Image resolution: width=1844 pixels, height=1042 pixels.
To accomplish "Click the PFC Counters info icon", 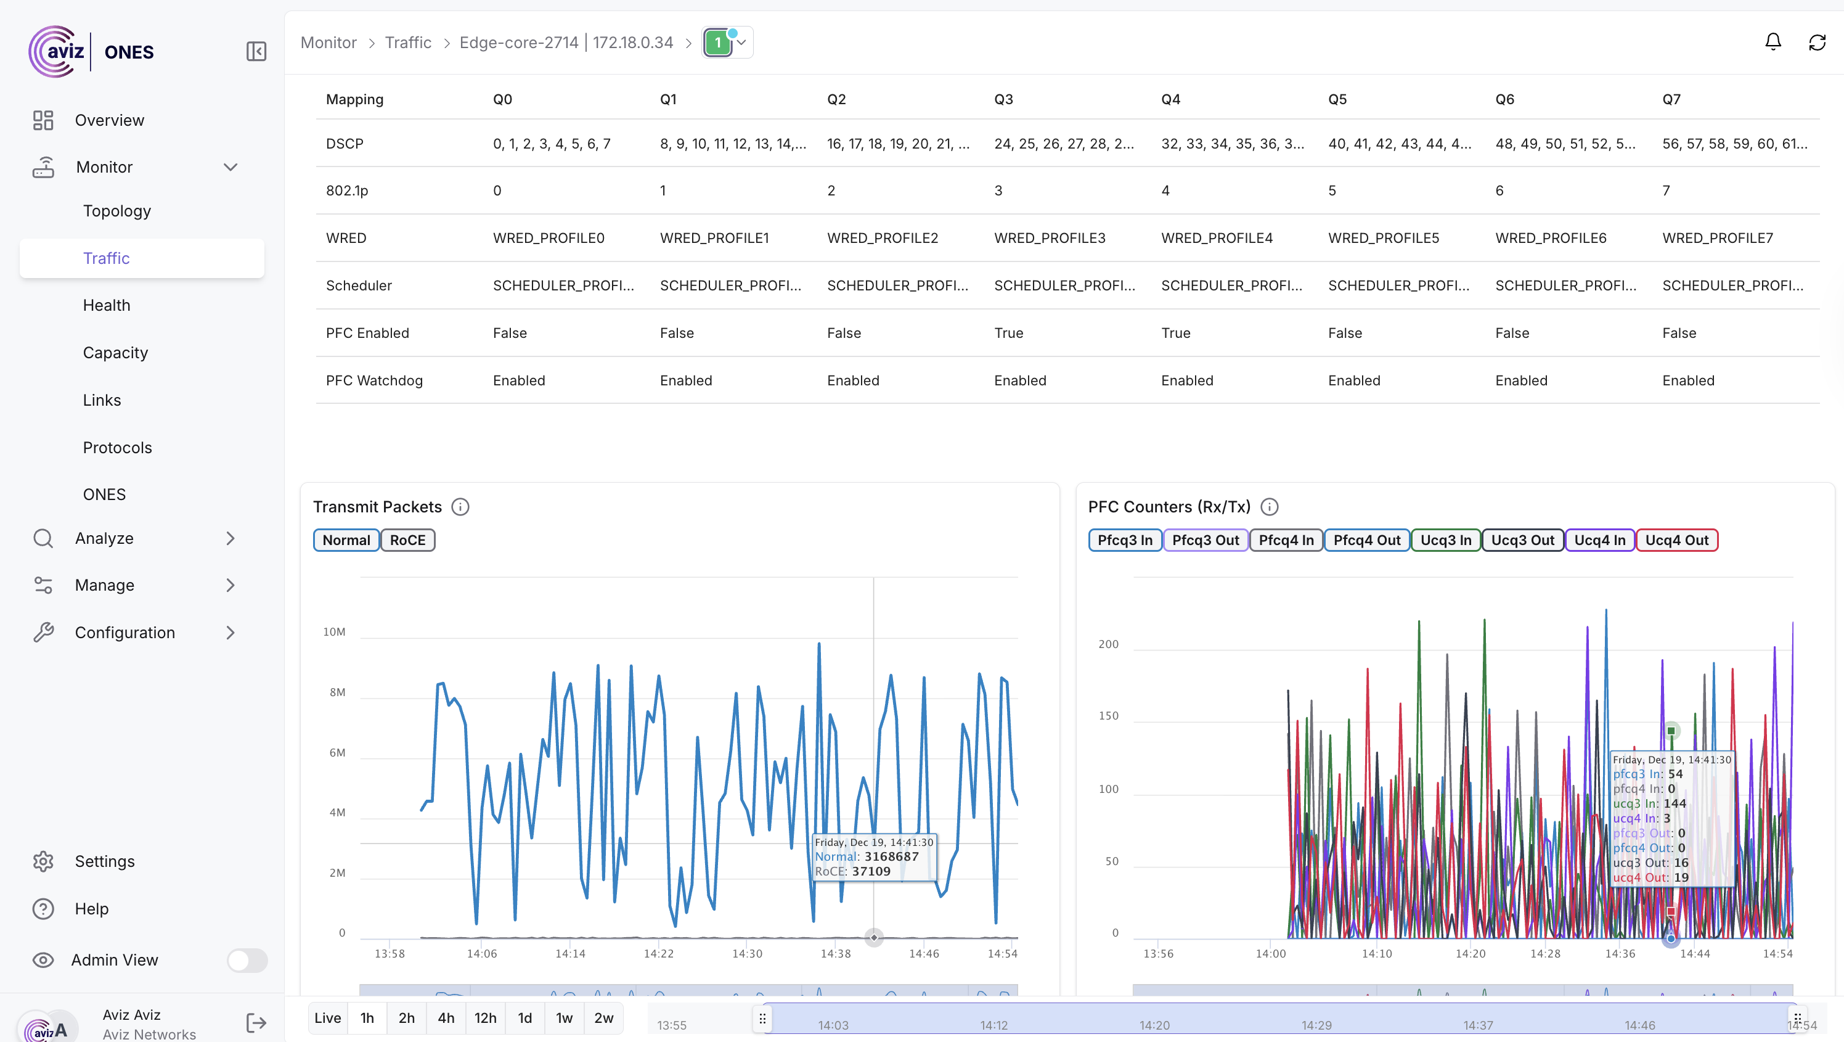I will click(x=1269, y=507).
